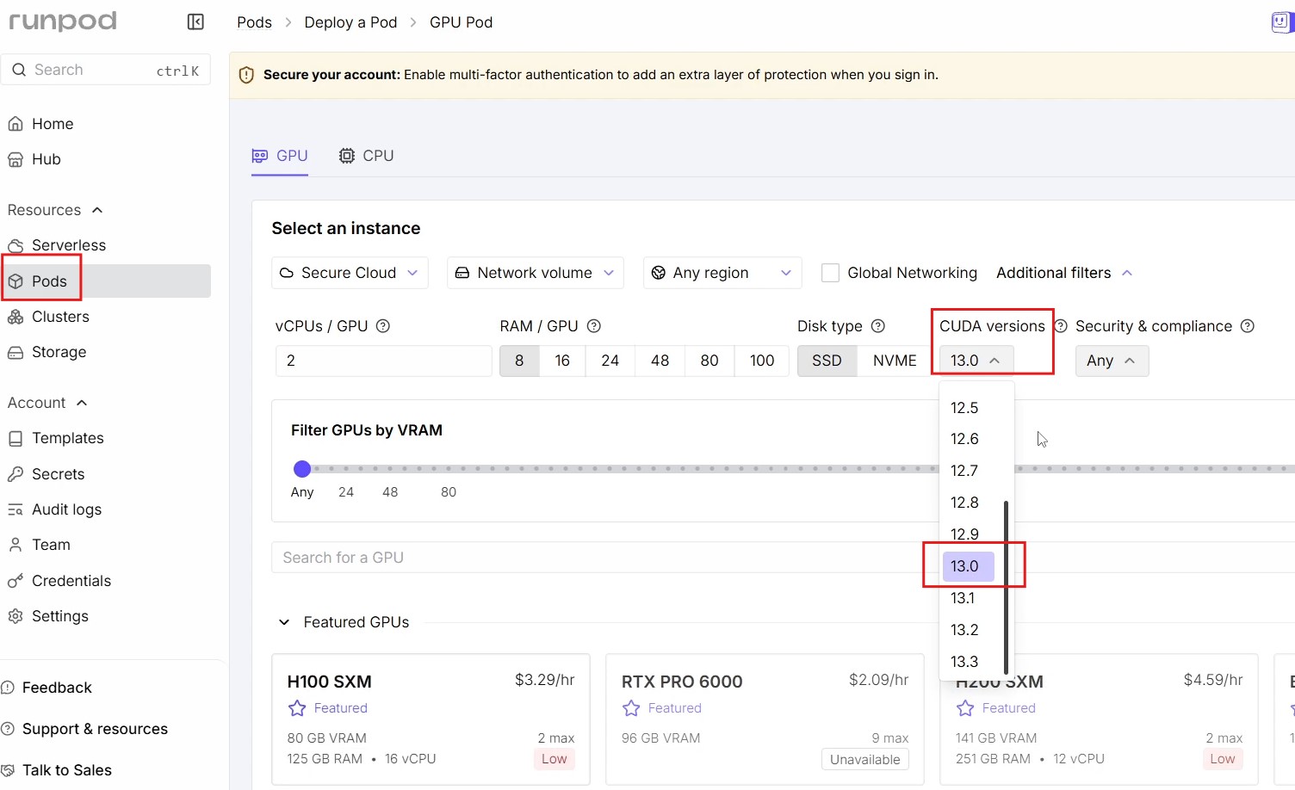Screen dimensions: 1295x790
Task: Enable Global Networking checkbox
Action: (831, 273)
